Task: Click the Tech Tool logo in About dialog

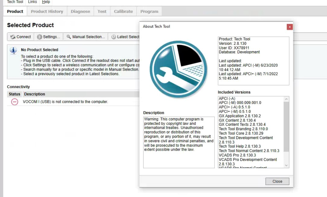Action: 179,69
